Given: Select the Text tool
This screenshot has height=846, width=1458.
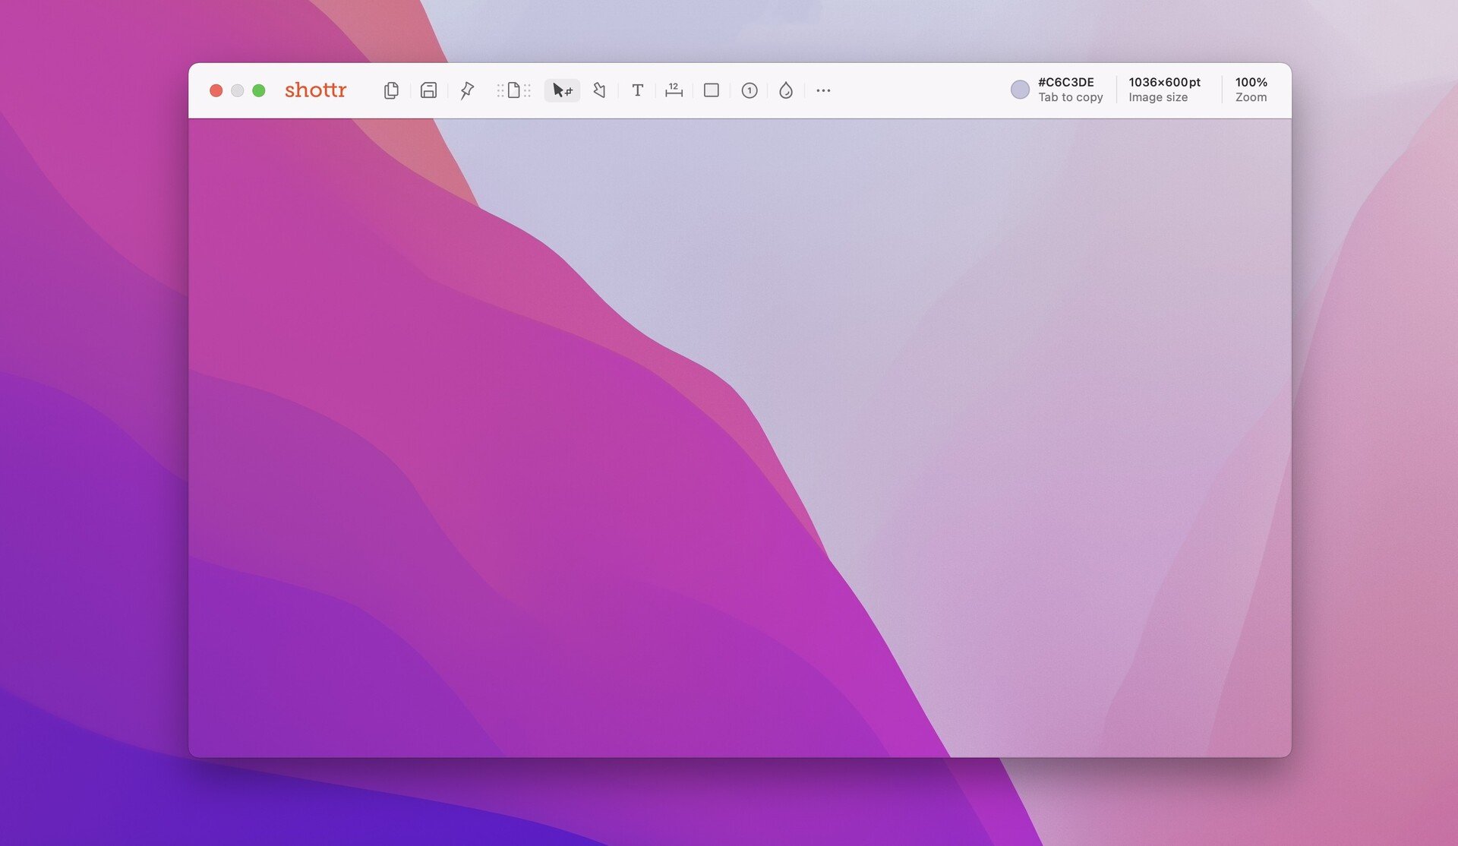Looking at the screenshot, I should point(637,90).
